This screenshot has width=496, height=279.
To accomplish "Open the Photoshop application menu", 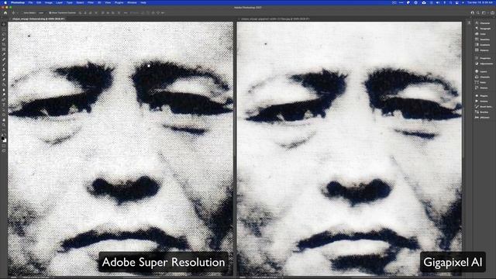I will click(18, 2).
